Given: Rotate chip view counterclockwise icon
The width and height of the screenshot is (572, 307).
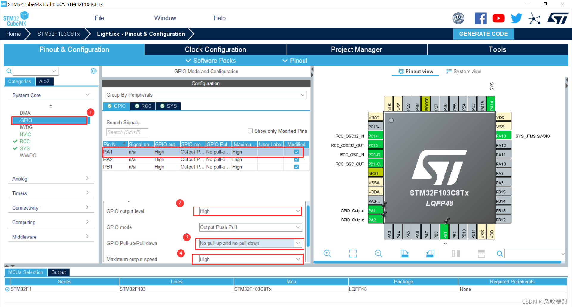Looking at the screenshot, I should click(430, 254).
